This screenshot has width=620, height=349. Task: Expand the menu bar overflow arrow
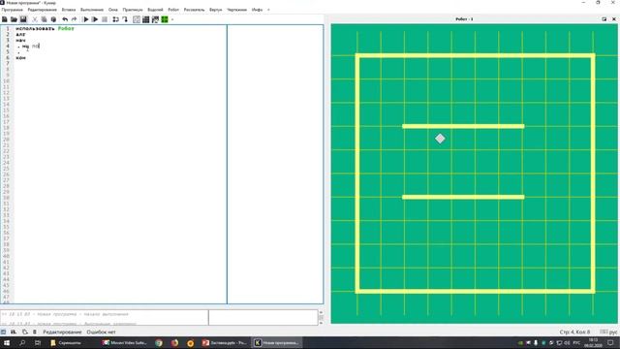(x=268, y=10)
